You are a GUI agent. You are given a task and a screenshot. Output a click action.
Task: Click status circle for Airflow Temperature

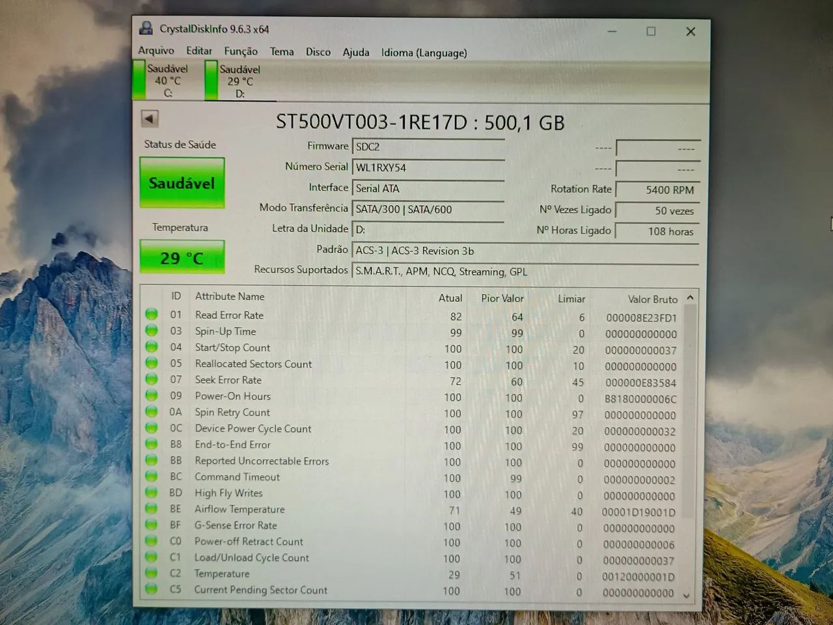point(152,508)
